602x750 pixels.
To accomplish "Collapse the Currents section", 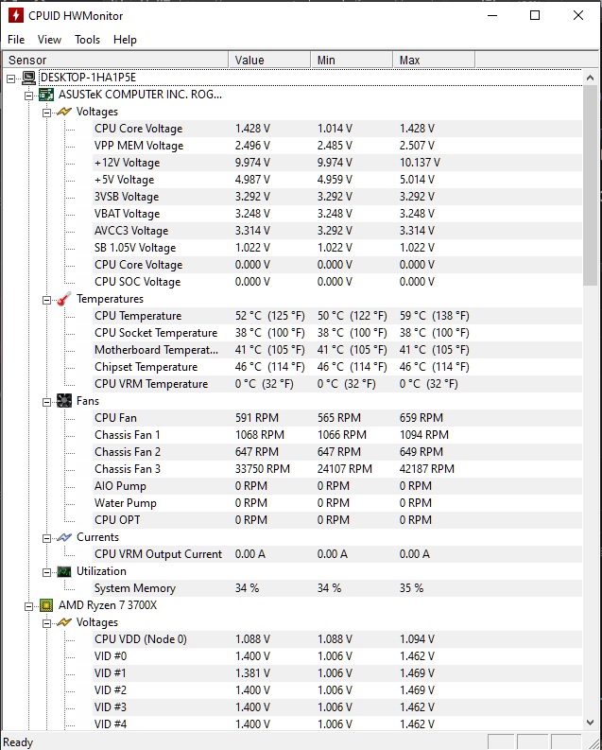I will tap(47, 538).
